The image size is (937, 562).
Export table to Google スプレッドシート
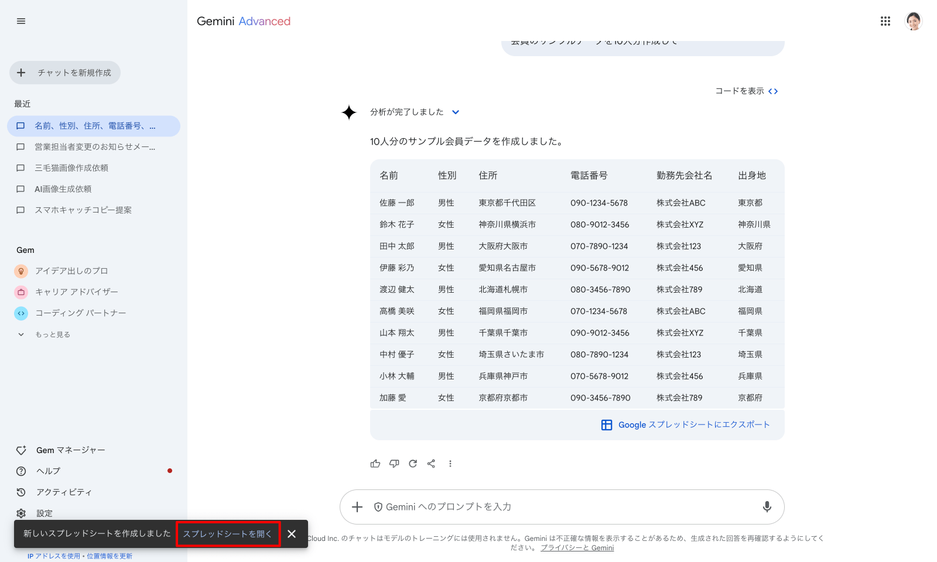click(x=685, y=425)
